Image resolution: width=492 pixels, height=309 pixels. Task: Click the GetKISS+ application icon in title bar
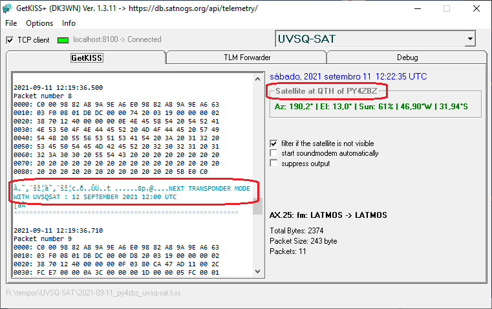click(7, 8)
